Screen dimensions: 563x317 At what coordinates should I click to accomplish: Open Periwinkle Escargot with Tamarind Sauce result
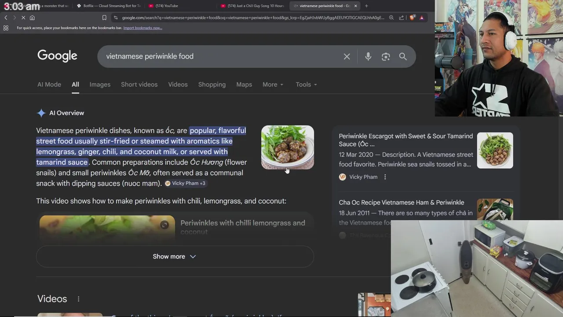tap(406, 140)
